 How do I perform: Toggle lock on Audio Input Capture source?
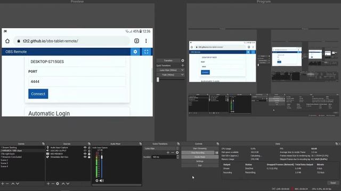click(x=89, y=147)
